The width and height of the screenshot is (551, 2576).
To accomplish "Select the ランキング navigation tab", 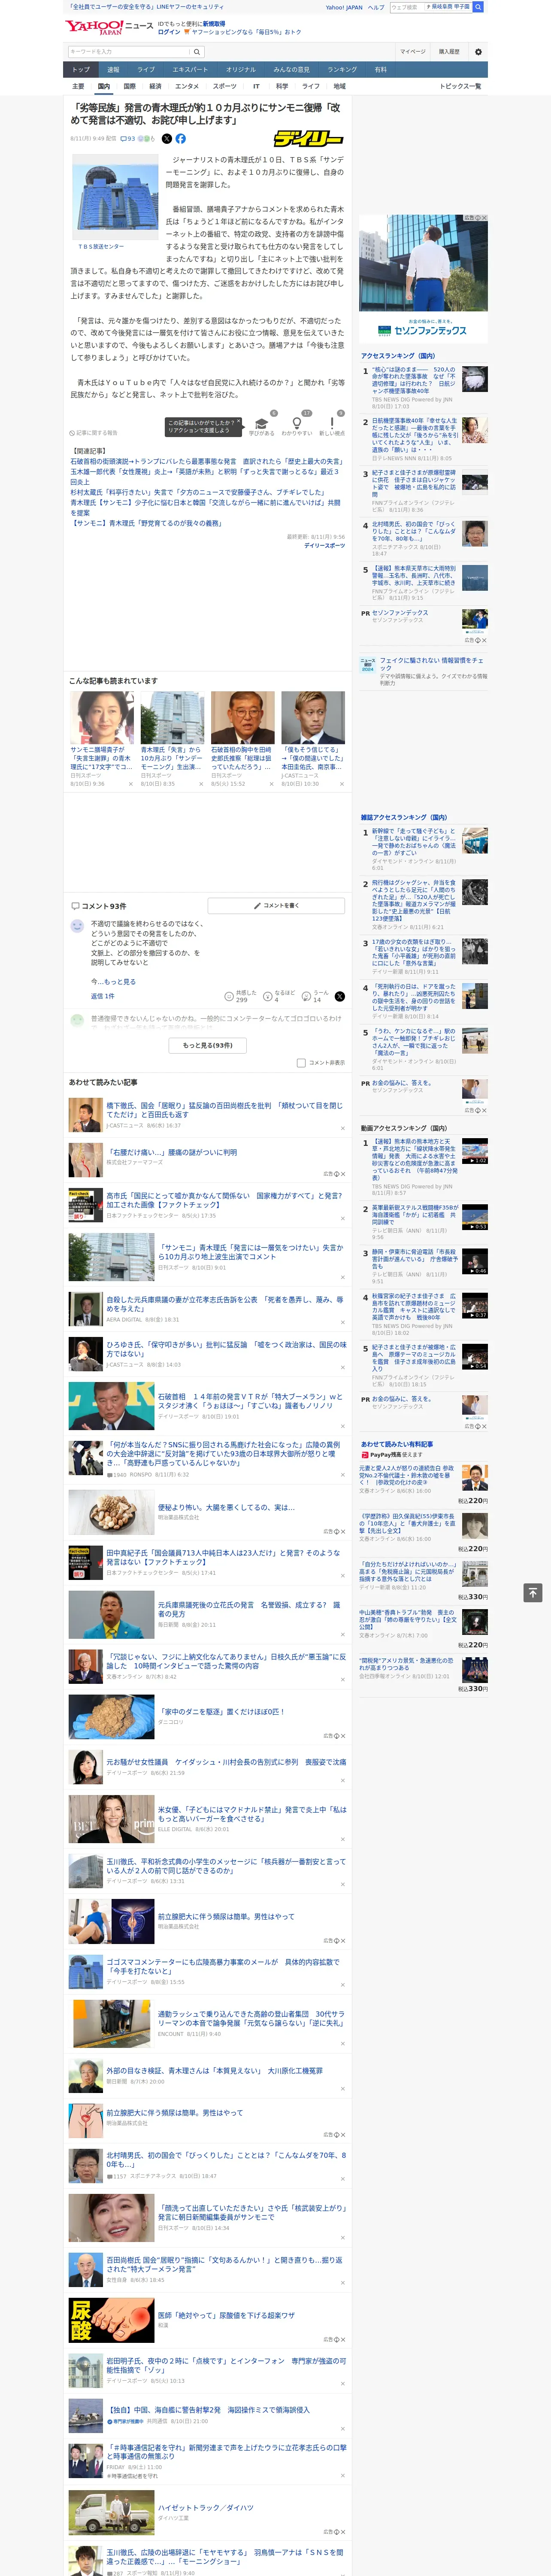I will tap(342, 70).
